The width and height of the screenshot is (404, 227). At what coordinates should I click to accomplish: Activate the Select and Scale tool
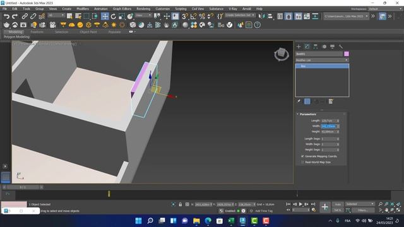[122, 16]
